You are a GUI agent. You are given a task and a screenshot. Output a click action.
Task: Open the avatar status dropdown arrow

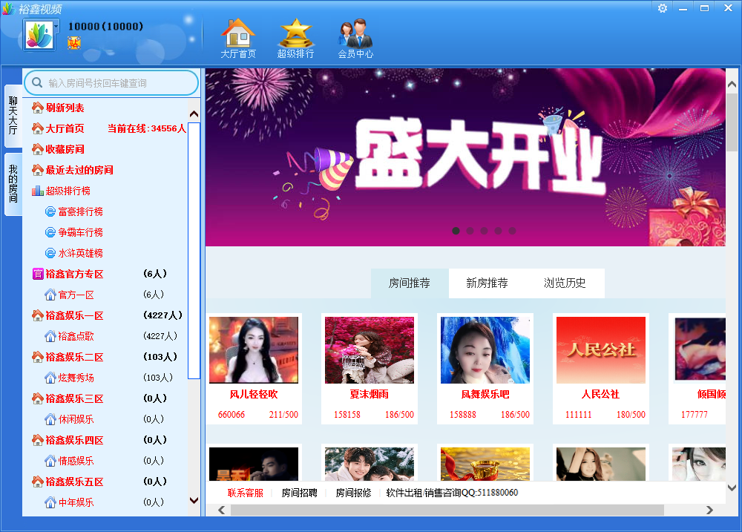coord(57,26)
